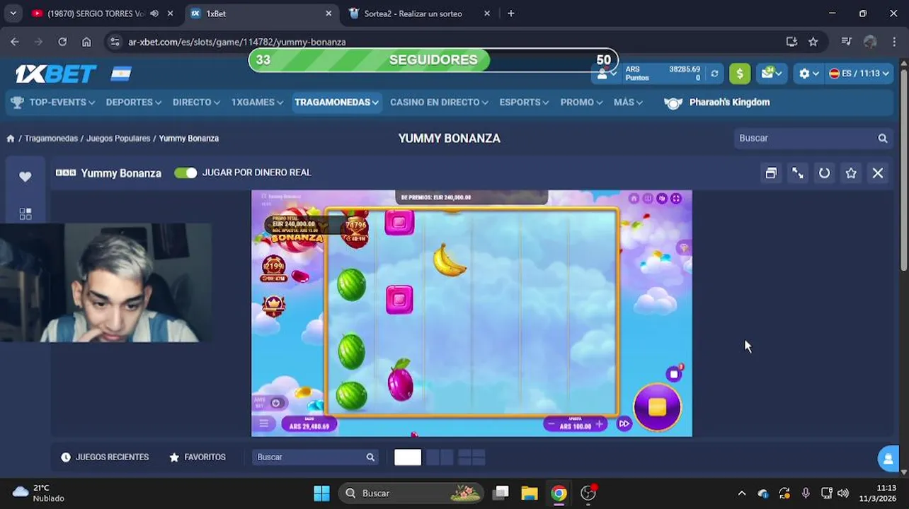Decrease the bet with the minus button

pyautogui.click(x=551, y=424)
